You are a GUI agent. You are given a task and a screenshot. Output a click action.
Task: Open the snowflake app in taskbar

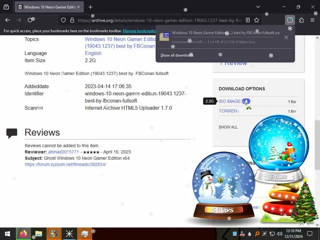point(69,234)
